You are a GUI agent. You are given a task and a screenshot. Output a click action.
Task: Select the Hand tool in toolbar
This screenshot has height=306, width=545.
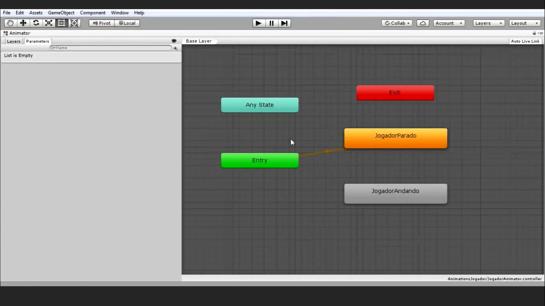tap(10, 23)
